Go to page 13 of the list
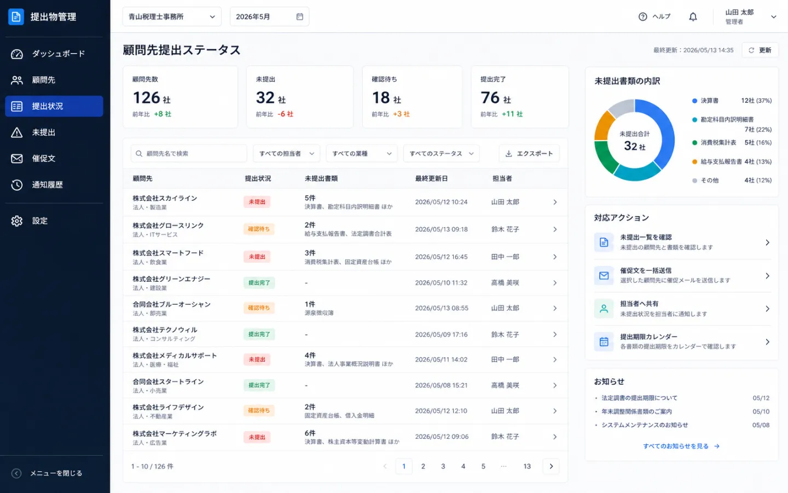 coord(527,466)
